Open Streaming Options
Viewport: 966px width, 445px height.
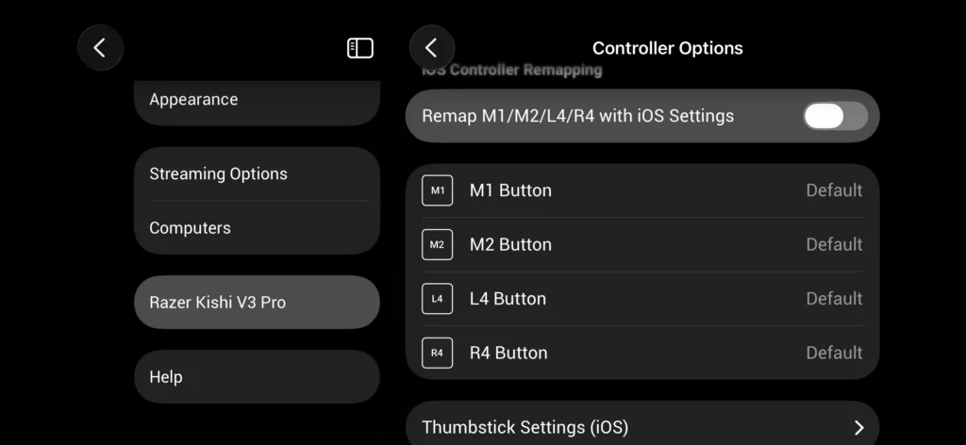click(257, 173)
